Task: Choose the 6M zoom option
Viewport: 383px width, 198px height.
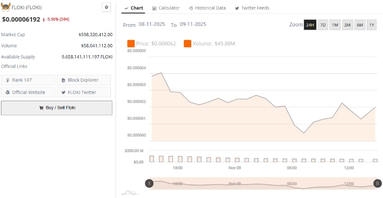Action: click(x=359, y=25)
